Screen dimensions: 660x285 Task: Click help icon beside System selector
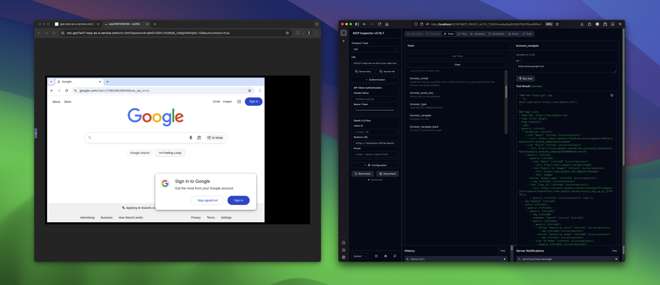coord(376,256)
